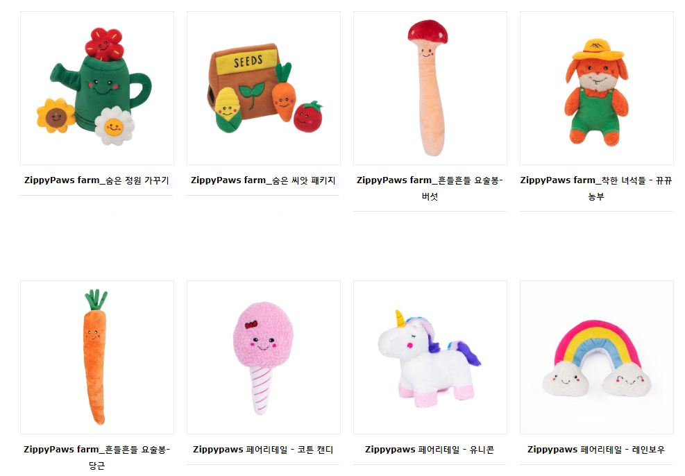The width and height of the screenshot is (685, 476).
Task: Open the rainbow with clouds toy image
Action: click(596, 357)
